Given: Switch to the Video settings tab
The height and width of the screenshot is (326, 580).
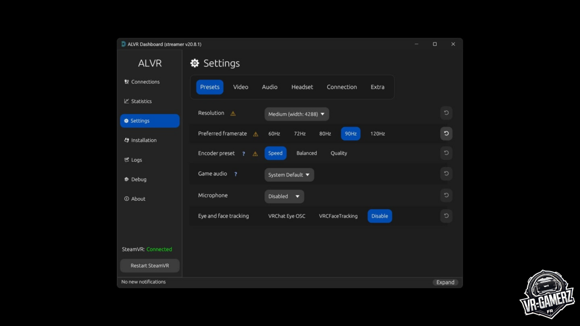Looking at the screenshot, I should (x=241, y=87).
